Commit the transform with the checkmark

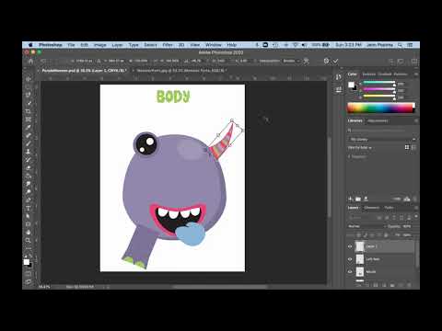[335, 61]
